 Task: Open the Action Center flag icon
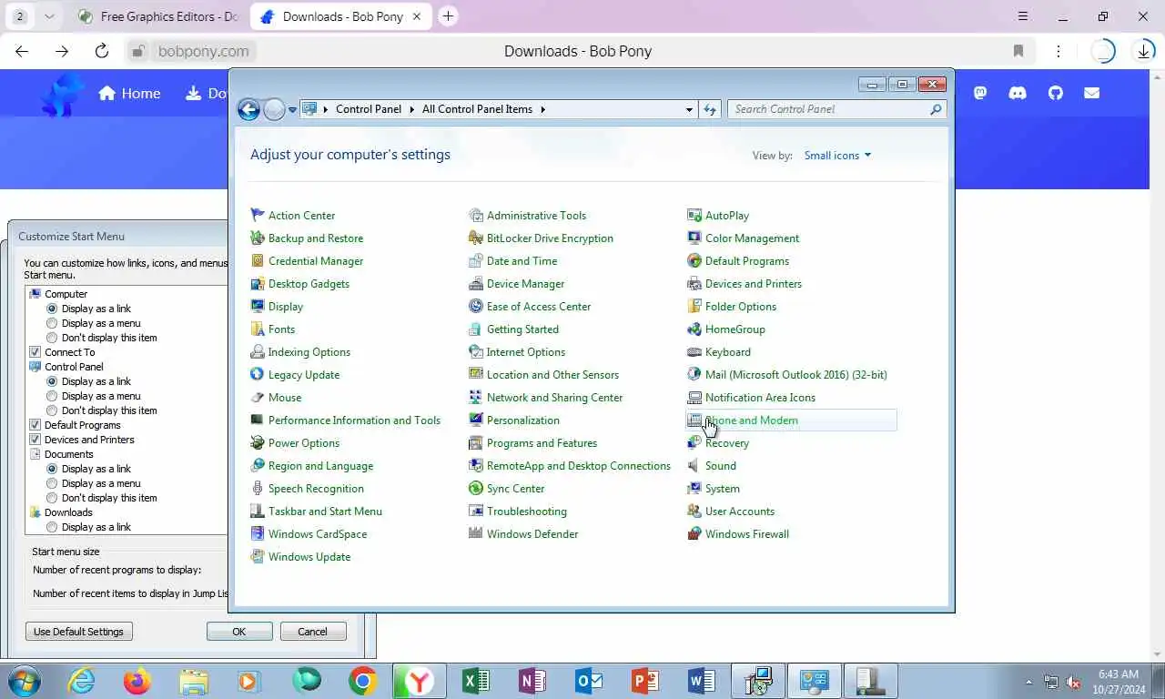(258, 216)
